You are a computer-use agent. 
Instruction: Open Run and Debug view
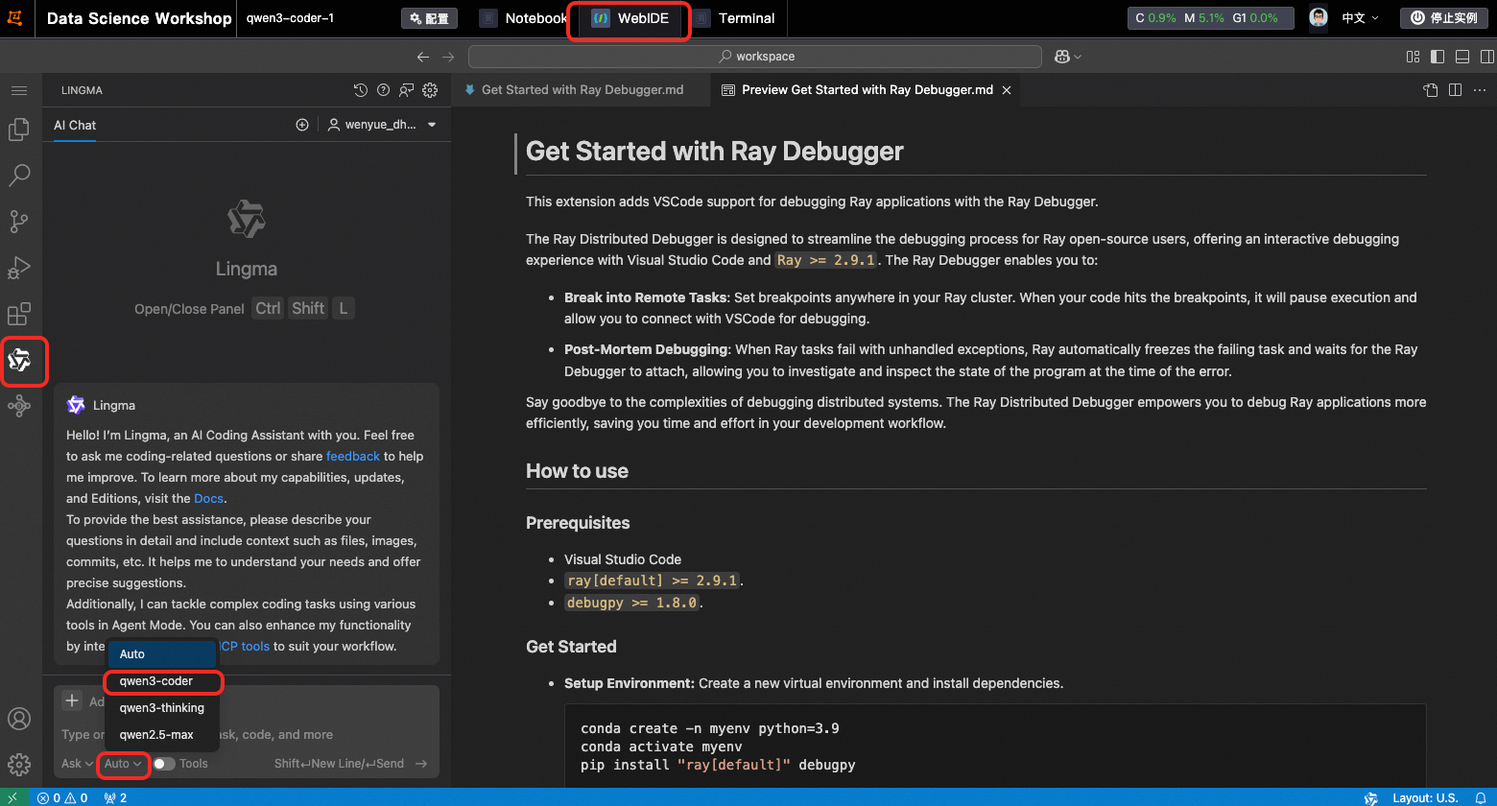[19, 268]
